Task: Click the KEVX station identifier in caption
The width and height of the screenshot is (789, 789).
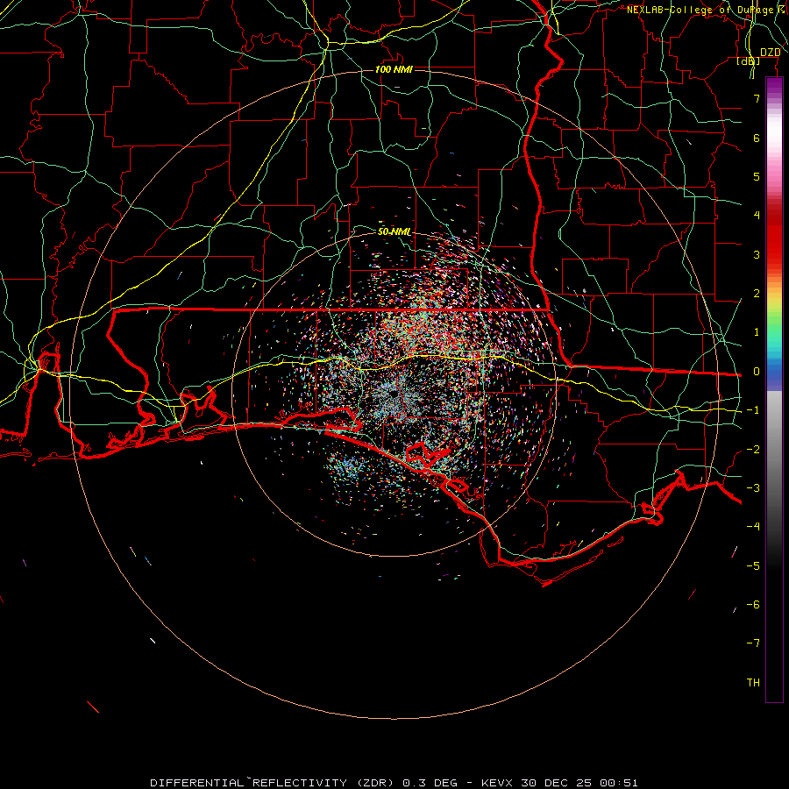Action: click(x=497, y=783)
